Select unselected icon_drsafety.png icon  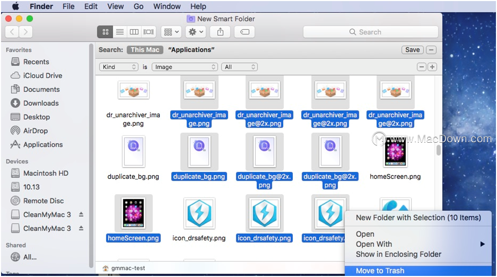pos(199,213)
